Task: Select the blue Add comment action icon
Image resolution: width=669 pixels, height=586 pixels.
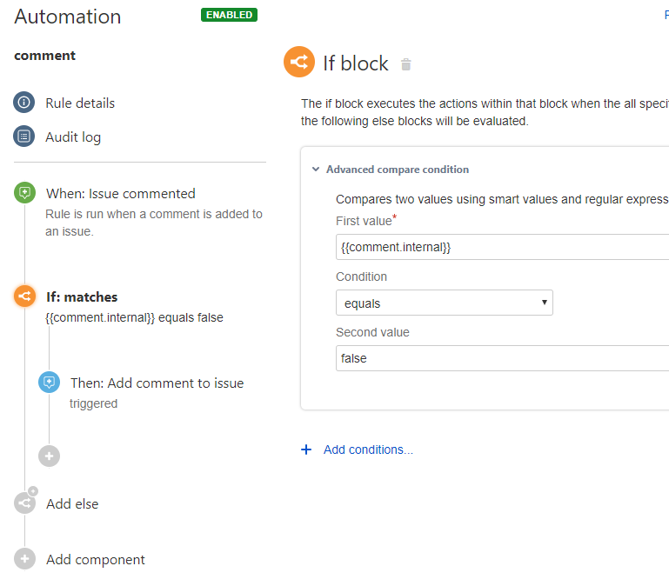Action: (50, 383)
